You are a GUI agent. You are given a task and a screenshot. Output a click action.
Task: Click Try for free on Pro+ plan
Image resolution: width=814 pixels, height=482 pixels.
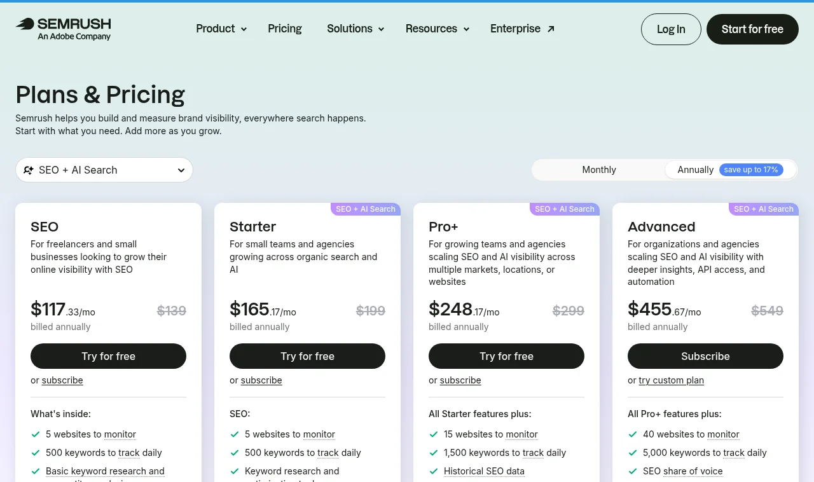tap(506, 356)
